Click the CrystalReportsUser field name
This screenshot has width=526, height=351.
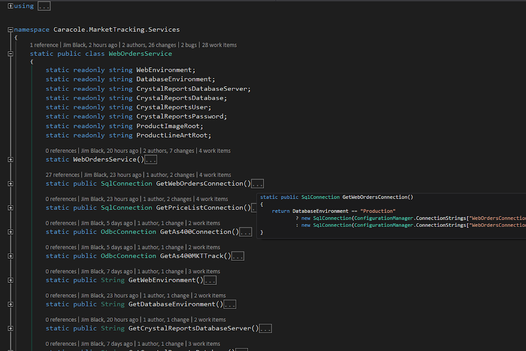coord(172,107)
